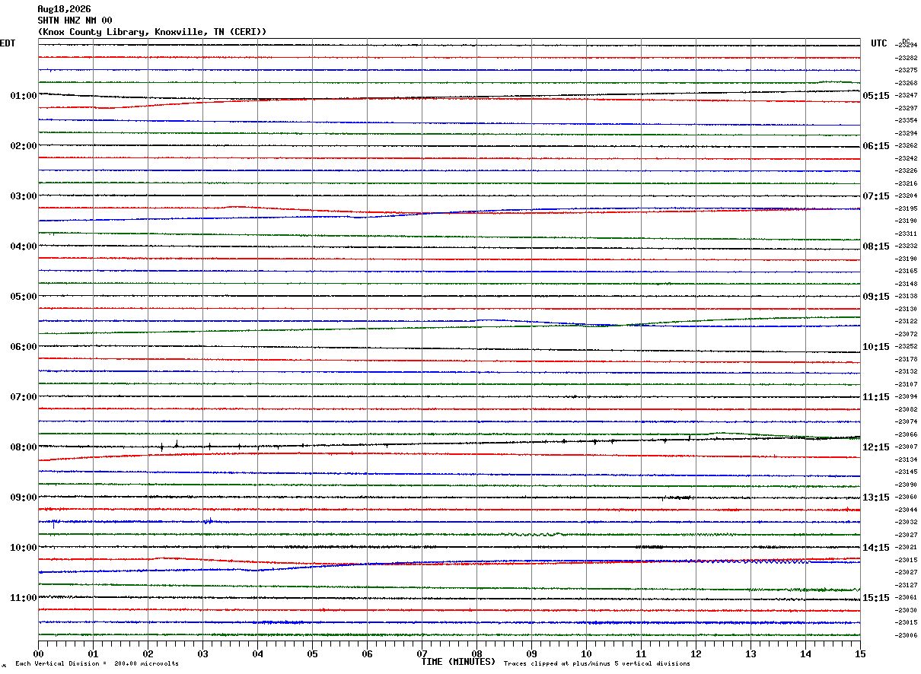921x674 pixels.
Task: Select the -23354 DC offset value
Action: [907, 121]
